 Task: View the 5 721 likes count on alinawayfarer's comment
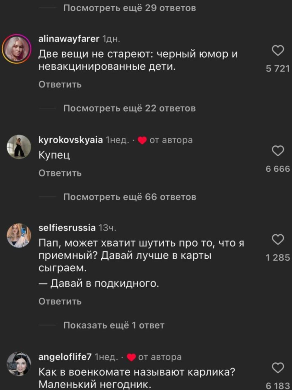point(278,69)
